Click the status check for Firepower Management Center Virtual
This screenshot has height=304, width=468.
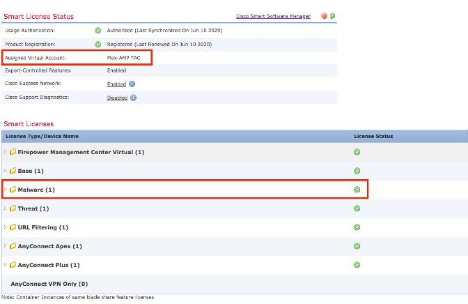[357, 152]
